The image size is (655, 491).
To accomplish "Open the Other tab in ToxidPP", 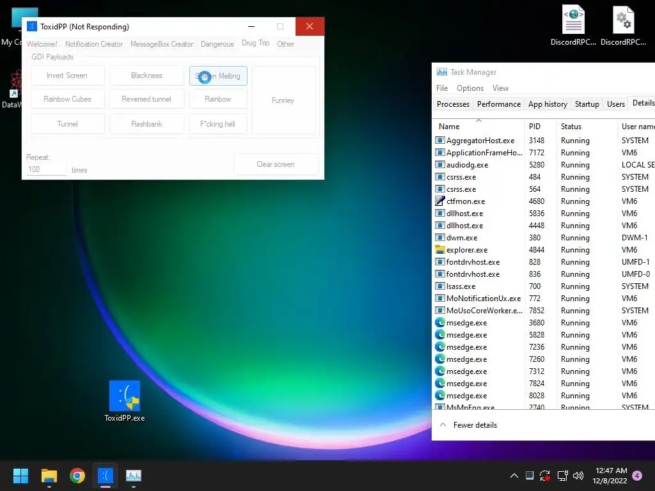I will click(286, 44).
